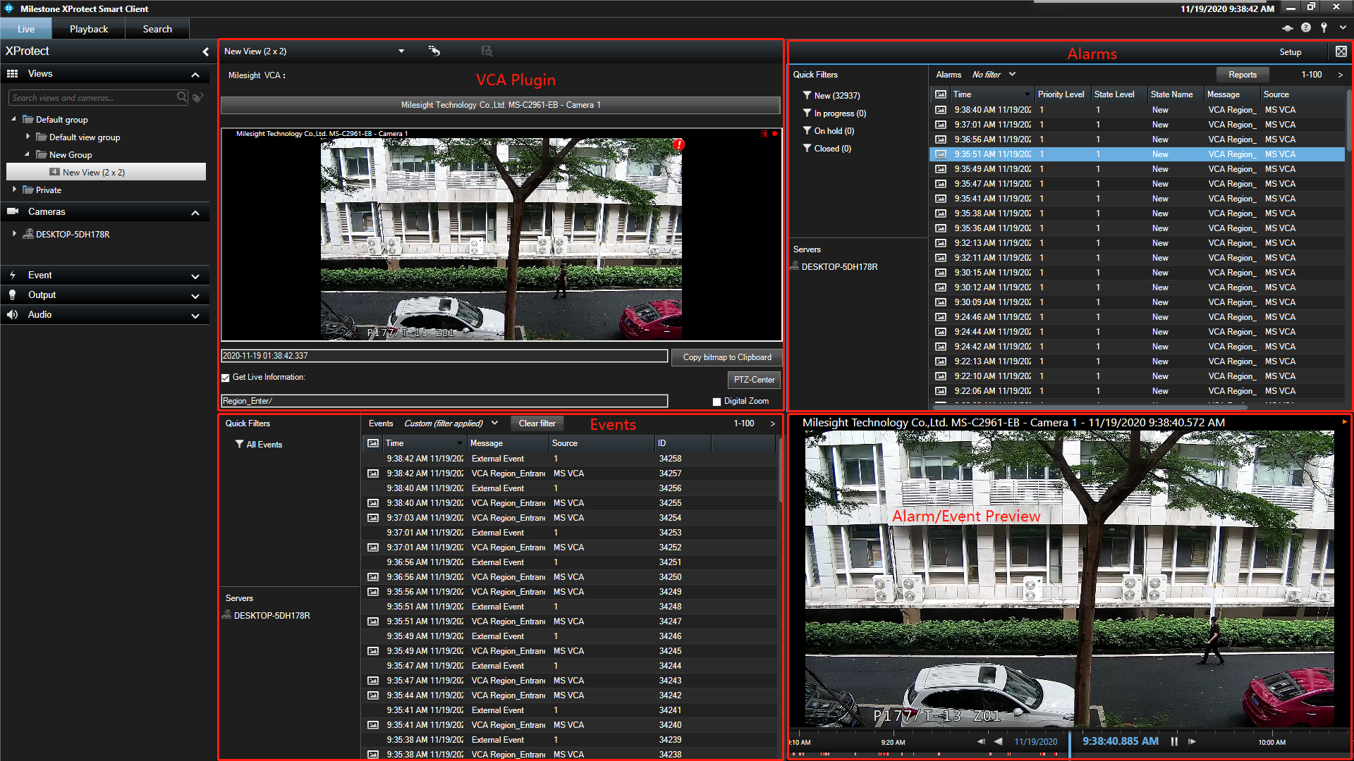Image resolution: width=1354 pixels, height=761 pixels.
Task: Filter alarms by New (32937)
Action: pos(836,96)
